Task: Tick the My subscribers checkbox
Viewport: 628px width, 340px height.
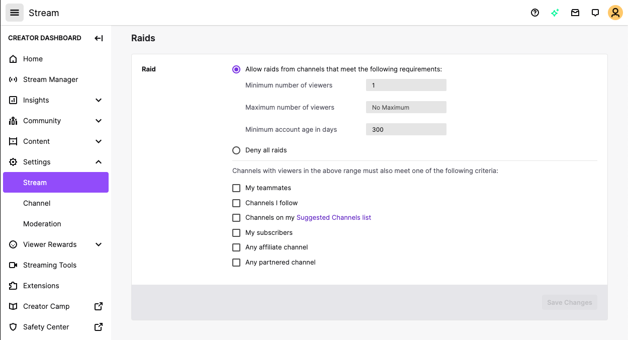Action: (236, 233)
